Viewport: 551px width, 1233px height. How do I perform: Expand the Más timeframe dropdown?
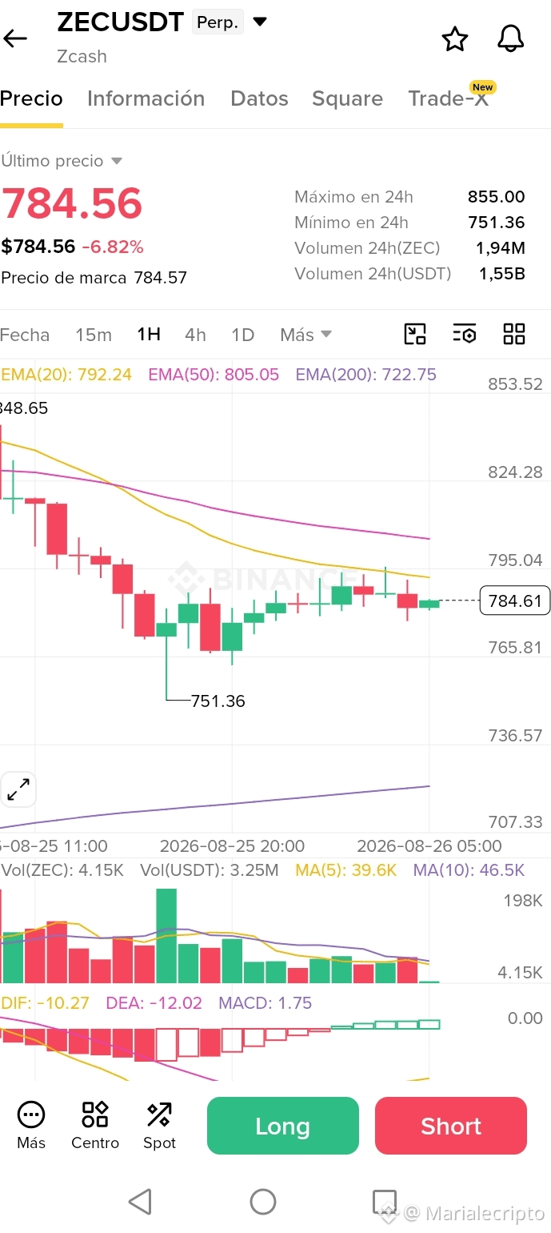(305, 335)
